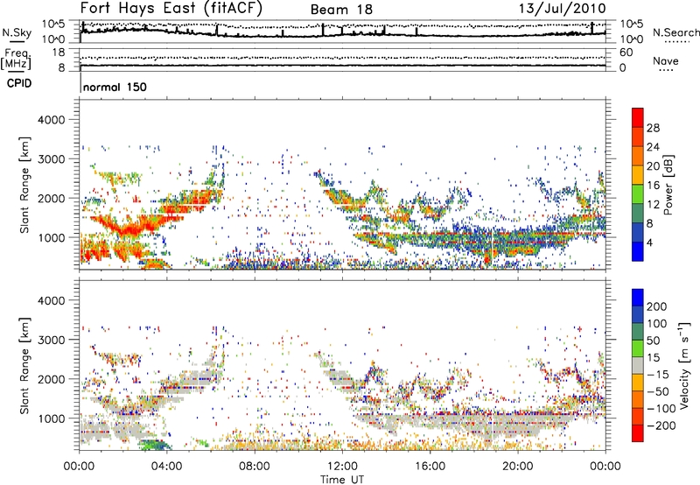The height and width of the screenshot is (485, 700).
Task: Click the '4000' tick on the Power panel axis
Action: 51,120
